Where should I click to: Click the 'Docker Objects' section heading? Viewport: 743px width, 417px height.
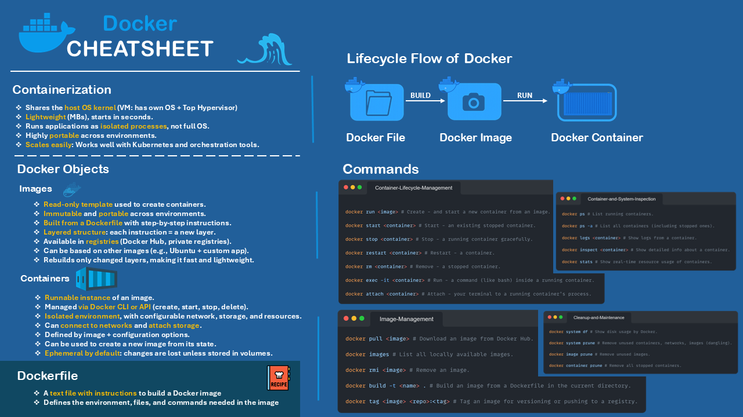click(x=63, y=169)
